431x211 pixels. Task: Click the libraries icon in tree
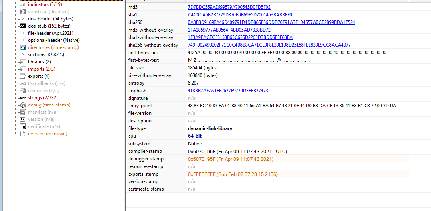coord(23,62)
